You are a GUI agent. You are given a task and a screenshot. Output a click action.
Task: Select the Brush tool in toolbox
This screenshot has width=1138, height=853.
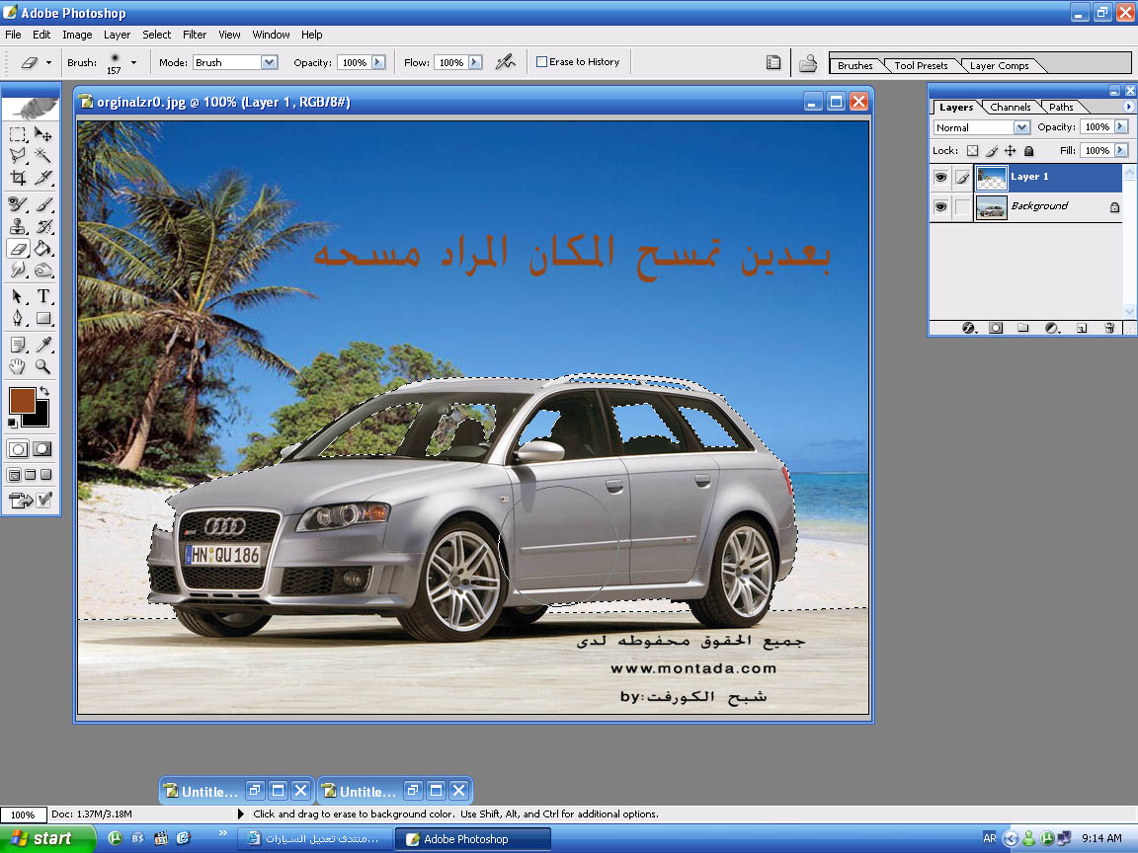[x=42, y=204]
